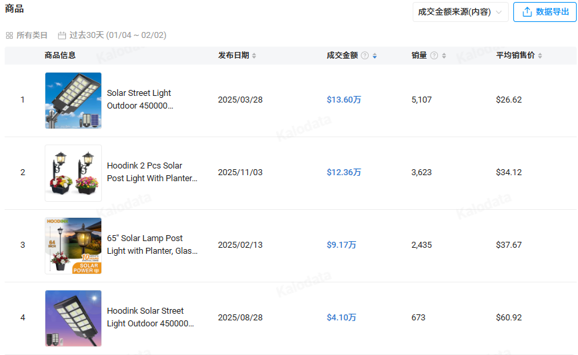Open the Solar Street Light Outdoor 450000 product
578x355 pixels.
point(139,99)
